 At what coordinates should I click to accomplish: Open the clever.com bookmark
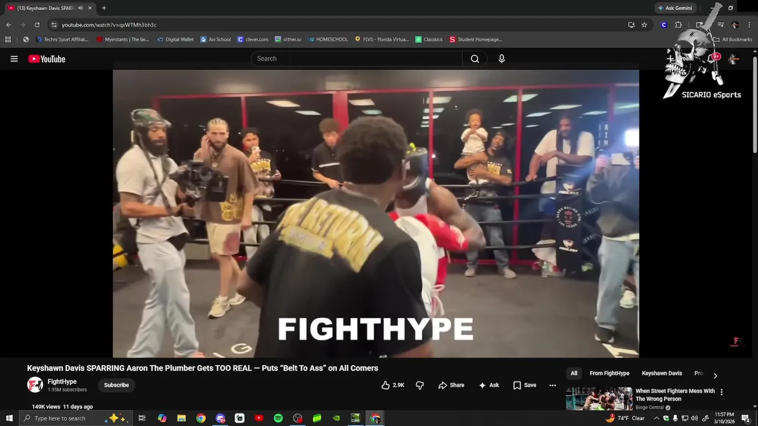(x=253, y=40)
